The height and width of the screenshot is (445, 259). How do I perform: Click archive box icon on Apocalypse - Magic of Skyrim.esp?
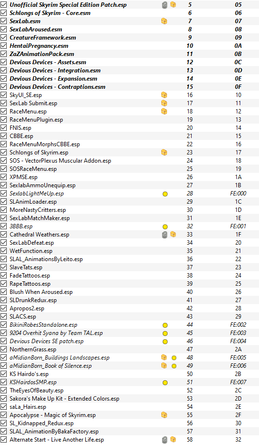[164, 415]
